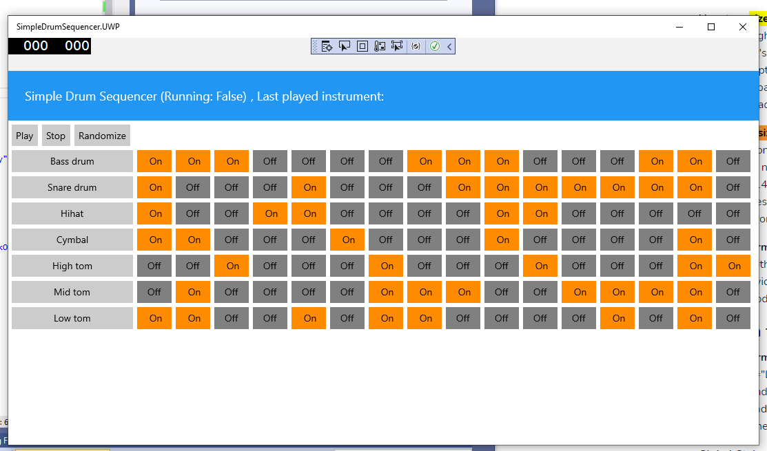Open the Live Visual Tree icon

pos(327,46)
